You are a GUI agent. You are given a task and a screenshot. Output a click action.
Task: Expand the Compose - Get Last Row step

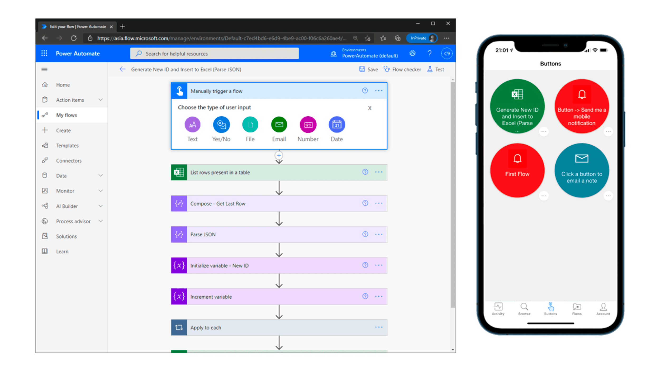(x=279, y=203)
